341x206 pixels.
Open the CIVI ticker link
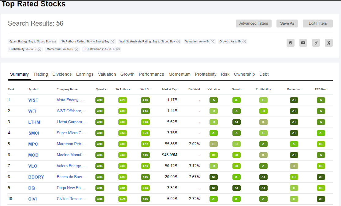(33, 199)
